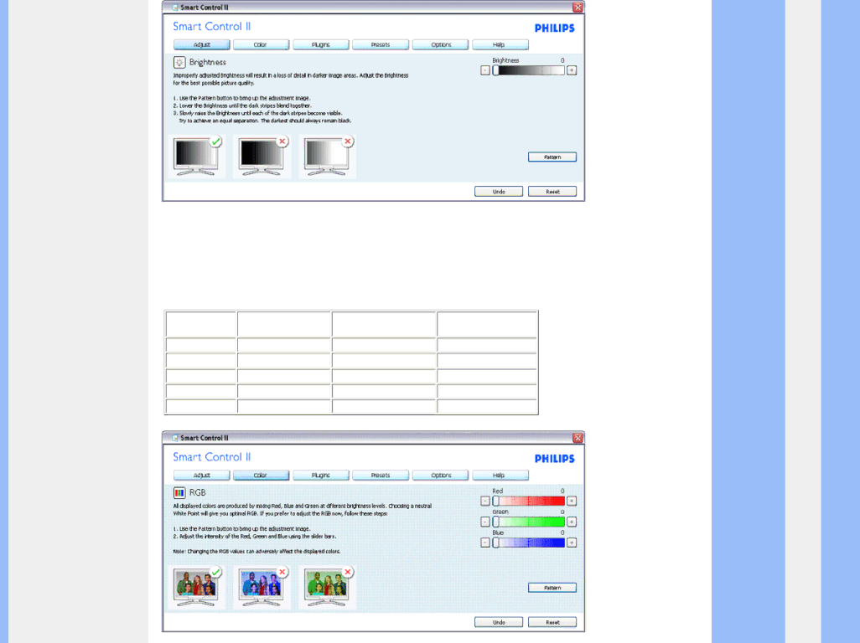
Task: Click the "Blue" slider label
Action: pyautogui.click(x=498, y=532)
